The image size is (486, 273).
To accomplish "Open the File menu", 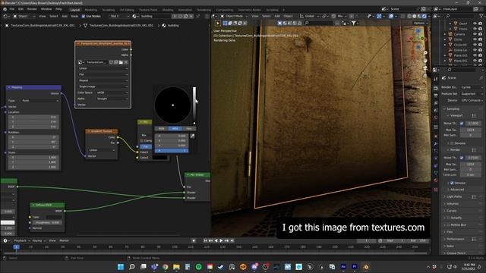I will coord(12,9).
